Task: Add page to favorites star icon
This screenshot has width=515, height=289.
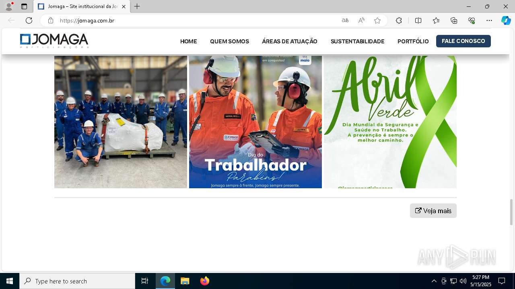Action: pyautogui.click(x=377, y=20)
